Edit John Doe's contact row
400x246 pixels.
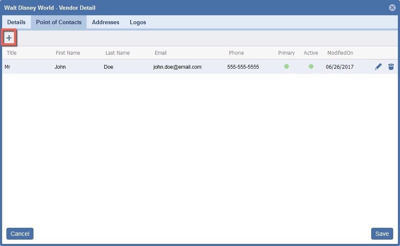point(378,67)
